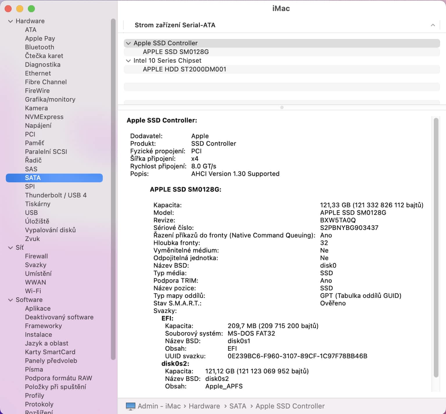
Task: Collapse the Hardware section in sidebar
Action: point(10,21)
